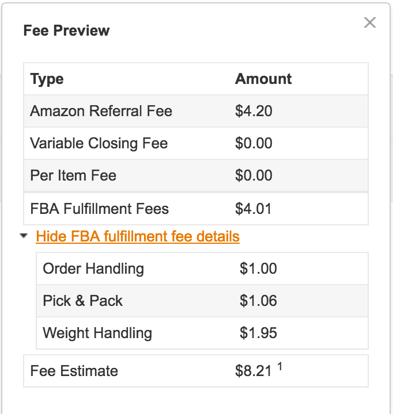This screenshot has width=393, height=414.
Task: Select the Variable Closing Fee label
Action: pyautogui.click(x=99, y=143)
